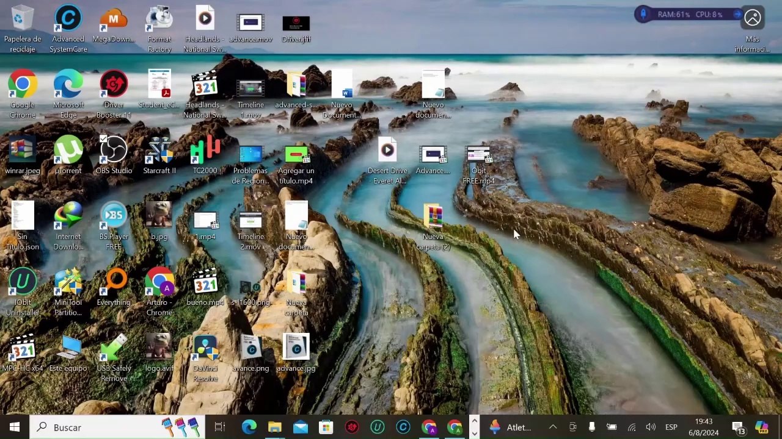This screenshot has width=782, height=439.
Task: Select the advance.jpg image file
Action: tap(296, 353)
